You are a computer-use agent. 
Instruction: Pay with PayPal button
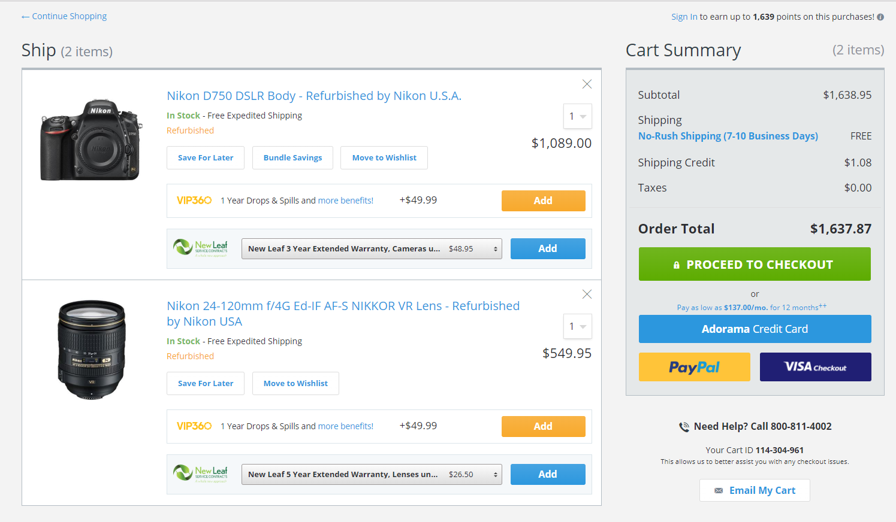pos(694,367)
